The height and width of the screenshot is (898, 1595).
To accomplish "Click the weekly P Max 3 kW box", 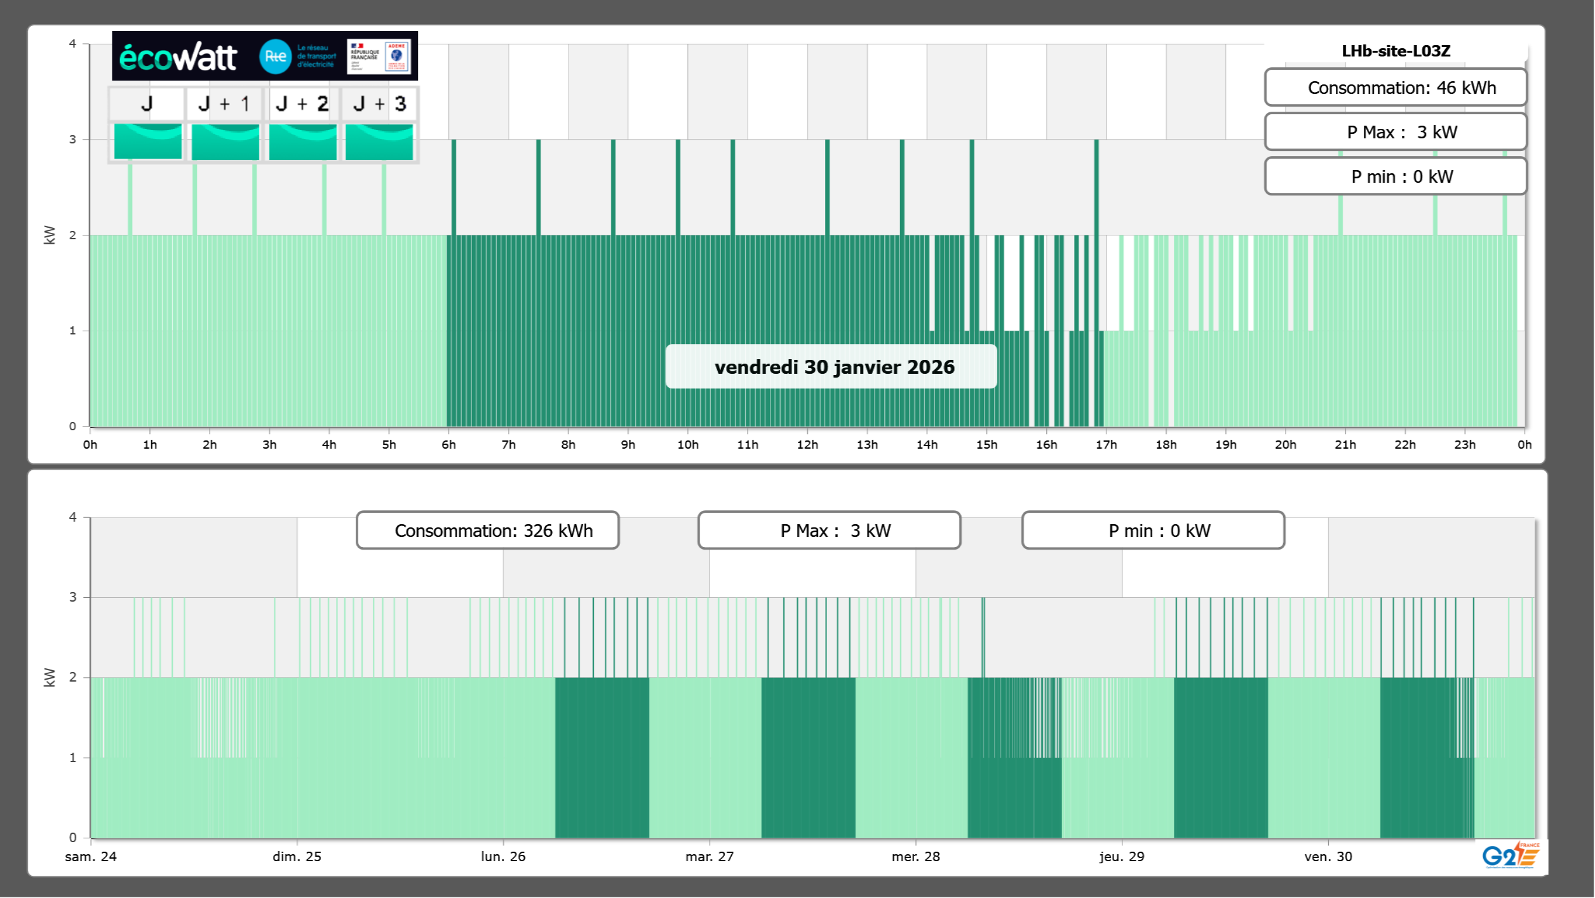I will (829, 531).
